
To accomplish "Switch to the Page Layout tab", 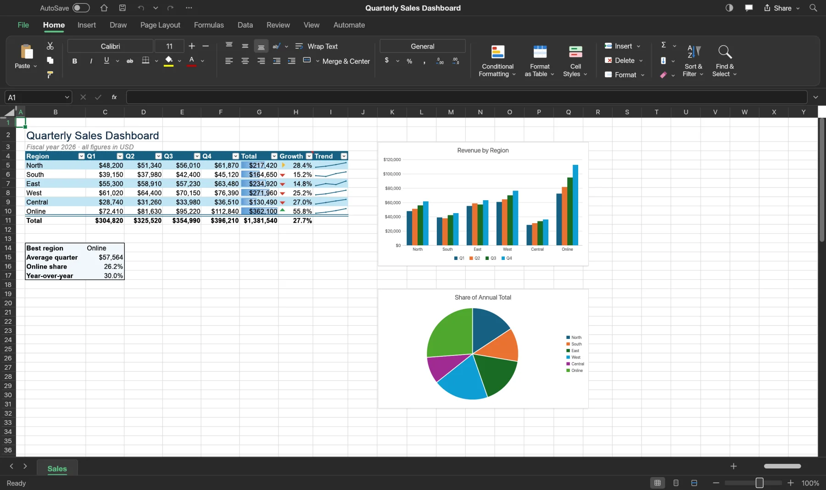I will [160, 25].
